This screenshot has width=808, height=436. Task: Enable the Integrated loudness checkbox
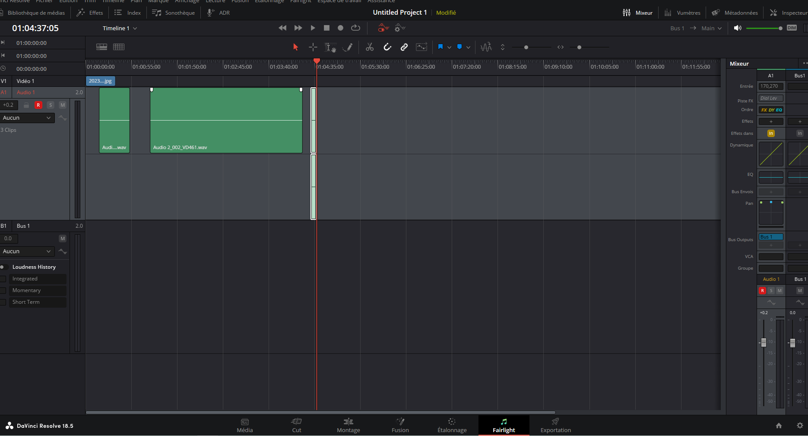(3, 279)
